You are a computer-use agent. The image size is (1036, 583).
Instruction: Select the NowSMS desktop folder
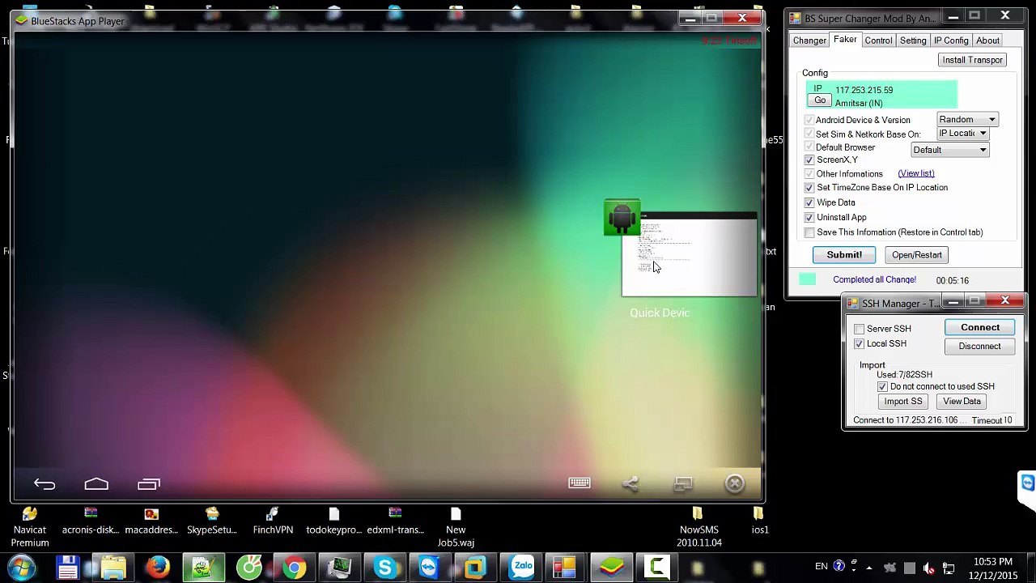pos(699,526)
